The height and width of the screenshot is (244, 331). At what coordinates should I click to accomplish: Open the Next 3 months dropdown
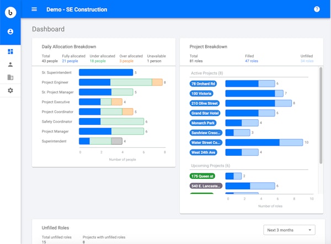pos(290,230)
